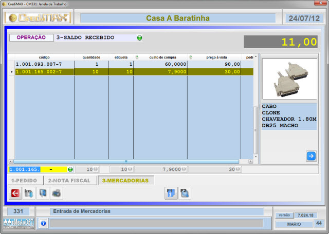Click the blue info icon in status bar
The image size is (329, 234).
coord(43,223)
